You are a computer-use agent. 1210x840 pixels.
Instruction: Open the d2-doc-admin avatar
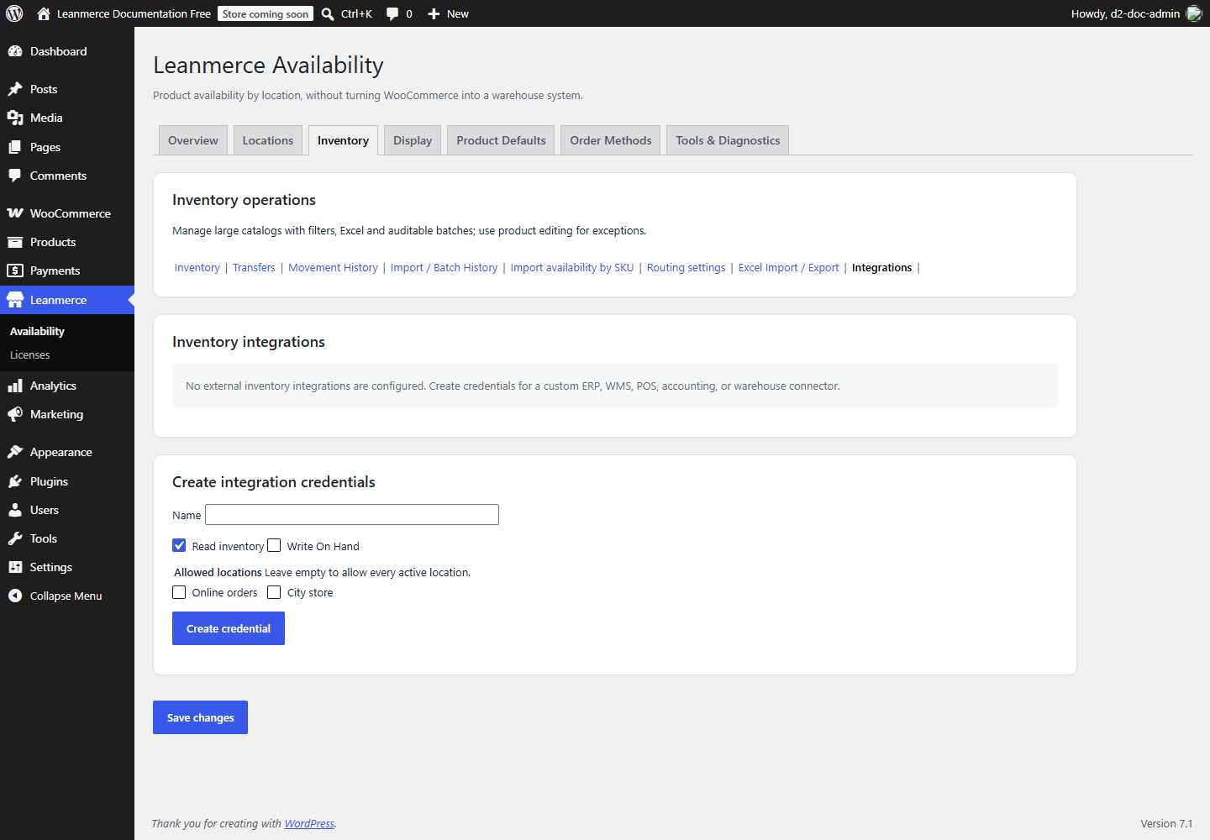pos(1194,13)
